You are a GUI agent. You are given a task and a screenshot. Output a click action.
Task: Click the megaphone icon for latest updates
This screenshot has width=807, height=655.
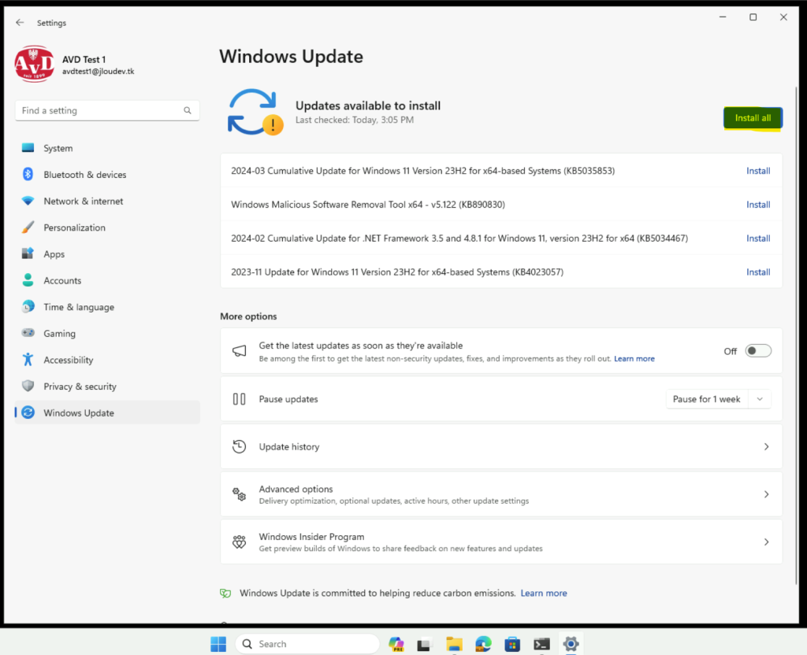point(239,351)
